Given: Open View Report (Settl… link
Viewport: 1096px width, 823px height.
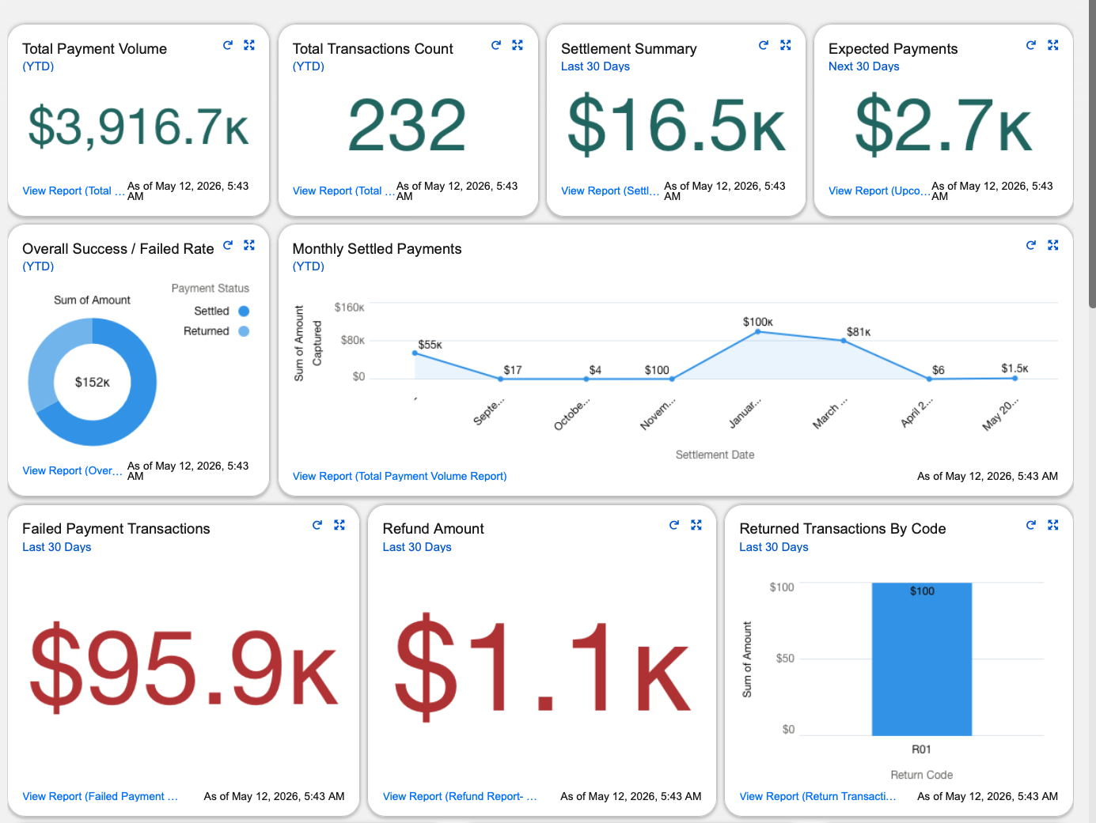Looking at the screenshot, I should 610,191.
